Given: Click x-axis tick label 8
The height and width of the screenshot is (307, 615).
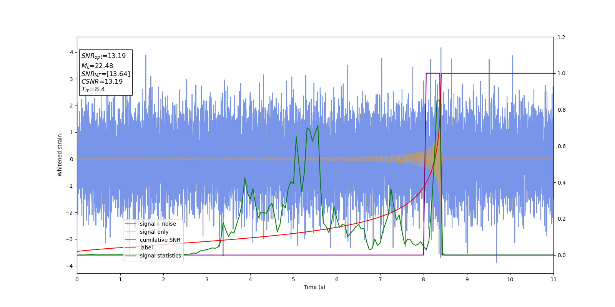Looking at the screenshot, I should (424, 279).
